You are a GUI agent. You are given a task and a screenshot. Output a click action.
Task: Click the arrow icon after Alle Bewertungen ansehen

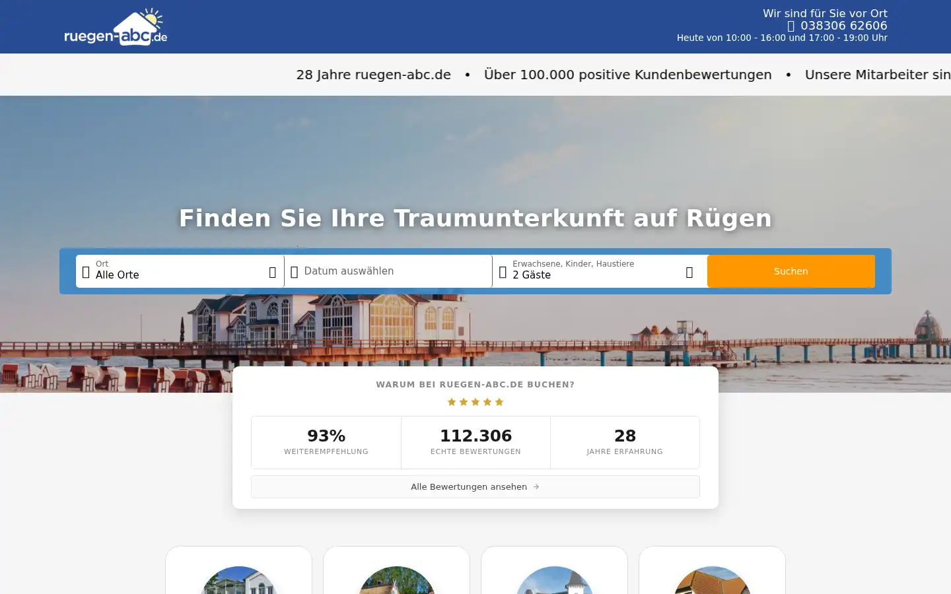pyautogui.click(x=536, y=486)
